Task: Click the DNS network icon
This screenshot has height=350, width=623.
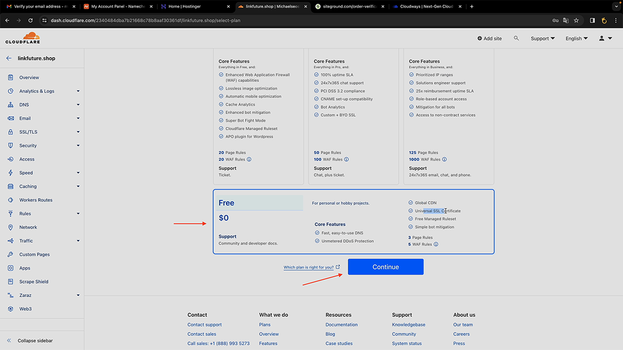Action: click(10, 105)
